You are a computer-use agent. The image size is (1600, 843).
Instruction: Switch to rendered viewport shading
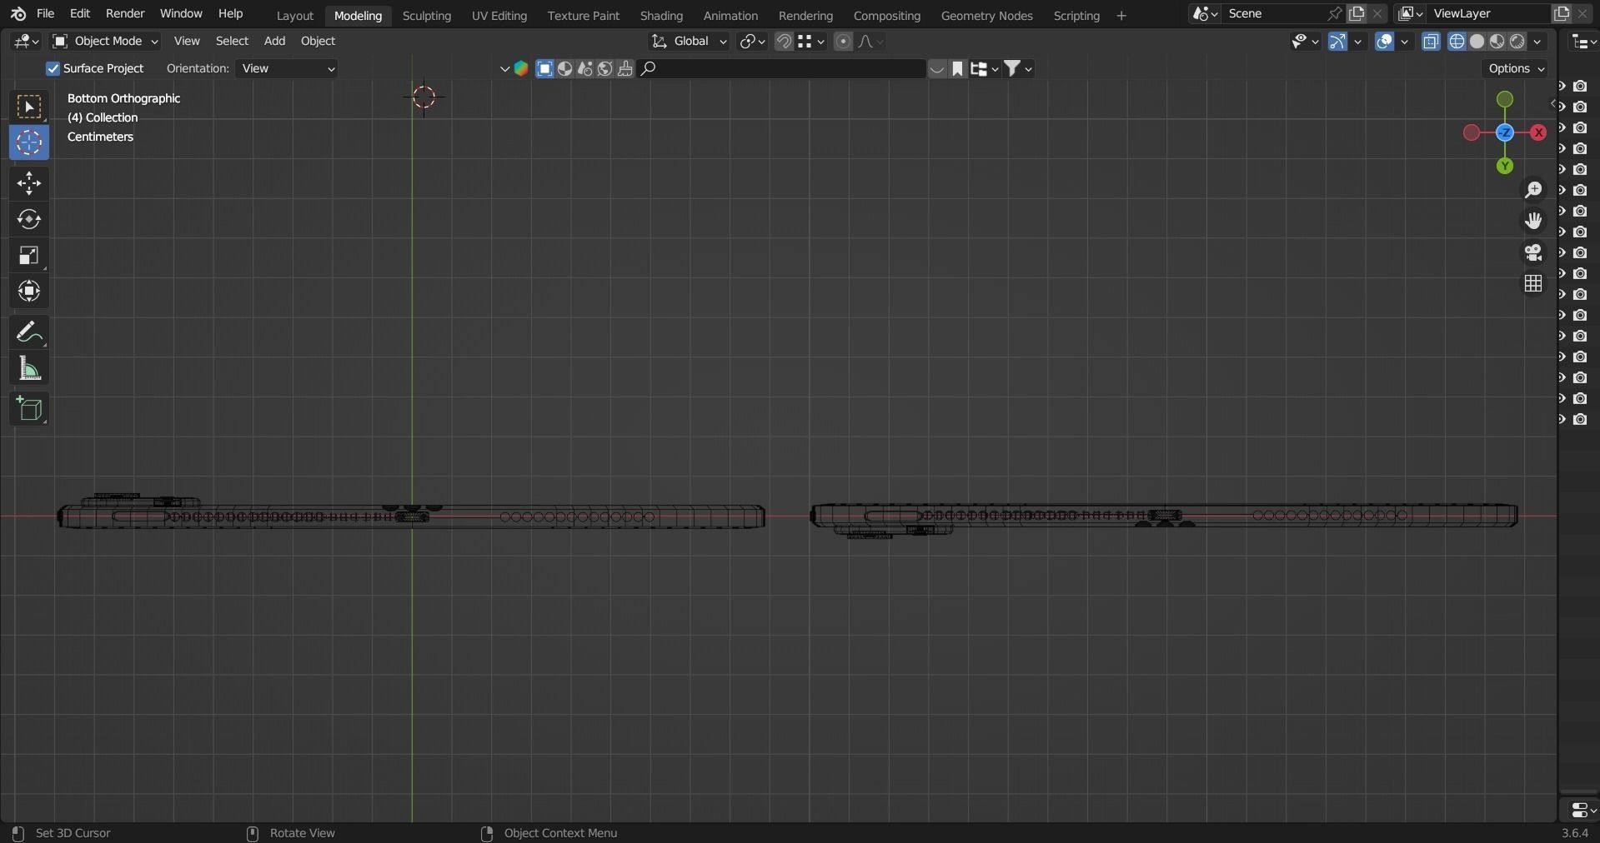1517,42
